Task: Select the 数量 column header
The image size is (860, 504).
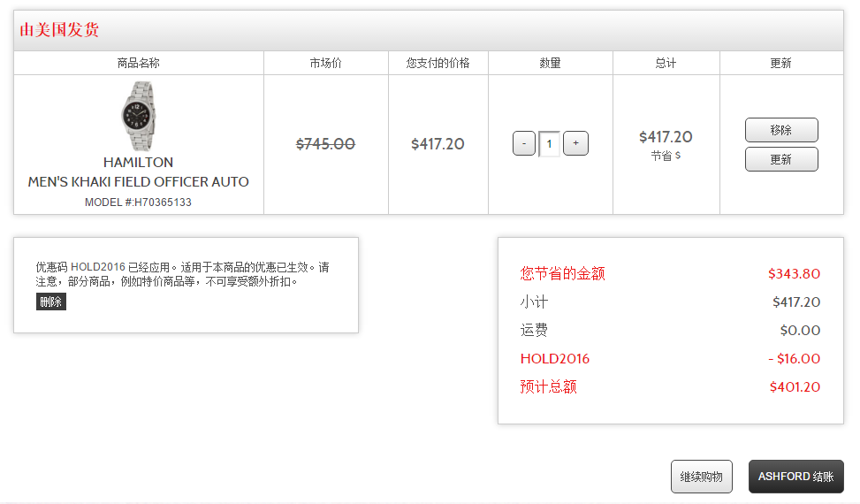Action: point(550,63)
